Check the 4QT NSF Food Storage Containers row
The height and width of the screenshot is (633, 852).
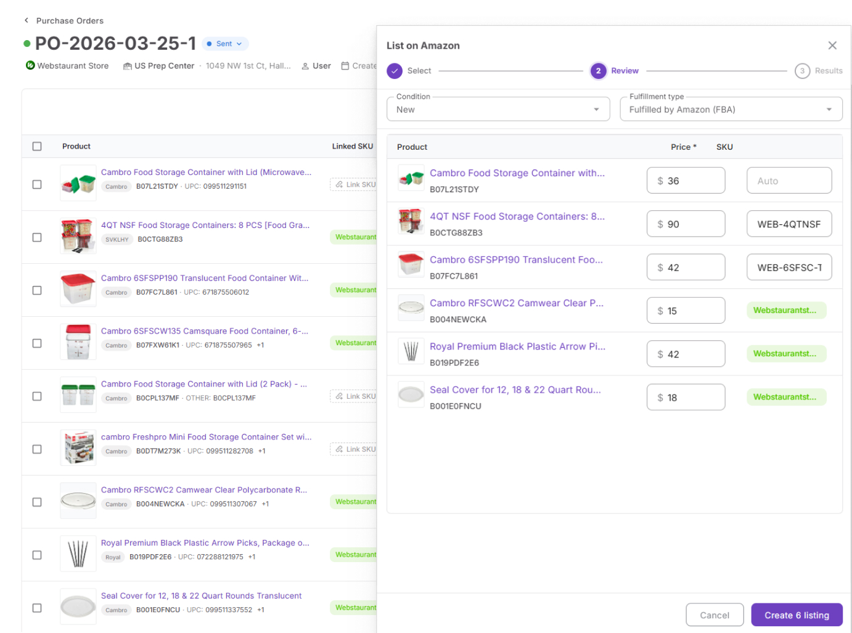click(37, 237)
